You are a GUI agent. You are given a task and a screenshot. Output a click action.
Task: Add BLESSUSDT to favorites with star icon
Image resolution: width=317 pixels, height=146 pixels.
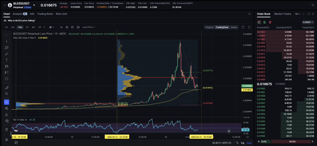click(x=5, y=5)
